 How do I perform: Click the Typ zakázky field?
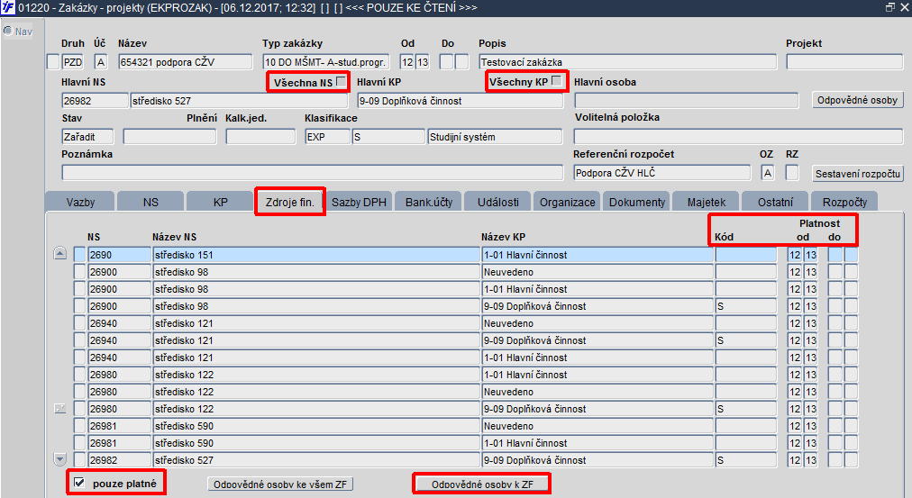325,62
